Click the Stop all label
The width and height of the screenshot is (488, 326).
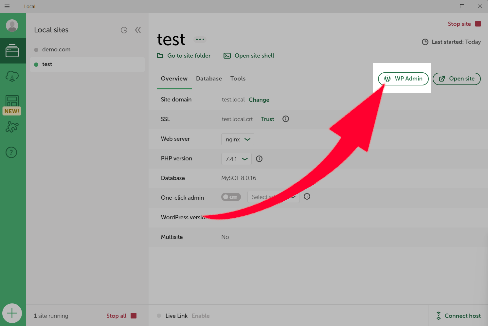(x=116, y=316)
